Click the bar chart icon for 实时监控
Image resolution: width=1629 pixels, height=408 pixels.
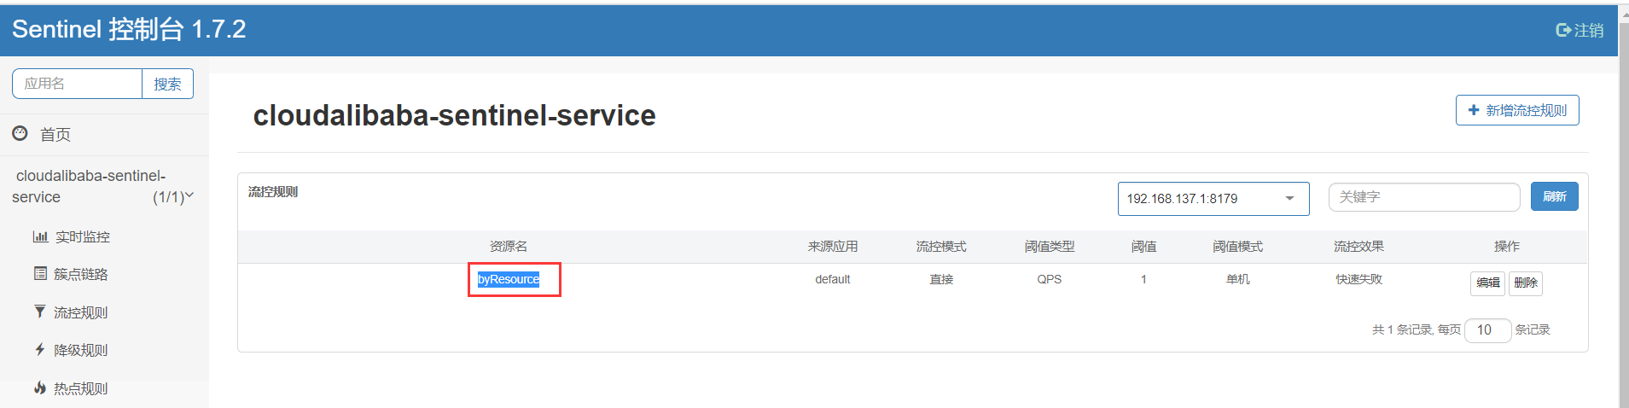(x=40, y=236)
